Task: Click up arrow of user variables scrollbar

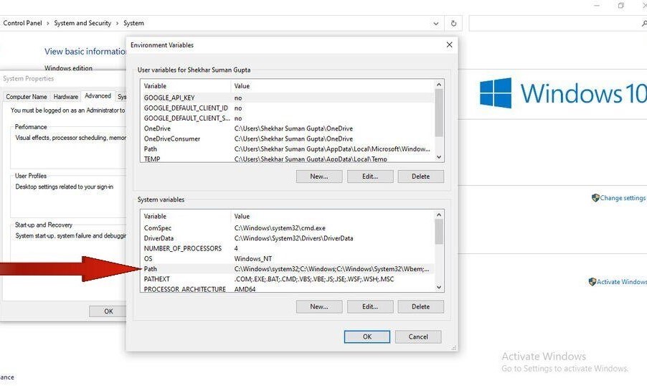Action: 438,84
